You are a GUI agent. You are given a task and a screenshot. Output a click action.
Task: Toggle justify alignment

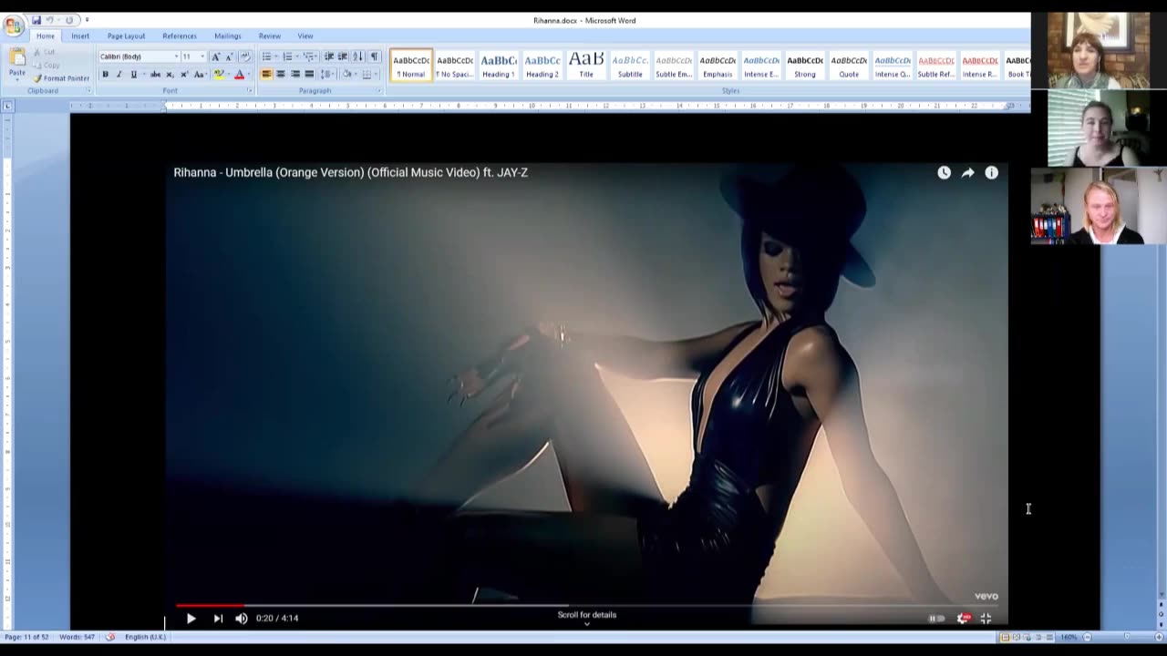coord(309,75)
